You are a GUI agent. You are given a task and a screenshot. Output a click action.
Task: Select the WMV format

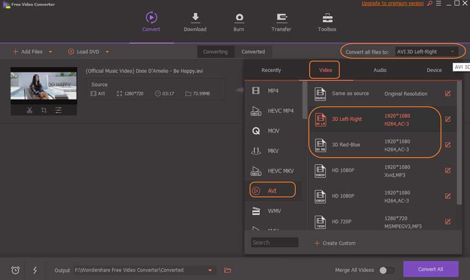tap(273, 211)
